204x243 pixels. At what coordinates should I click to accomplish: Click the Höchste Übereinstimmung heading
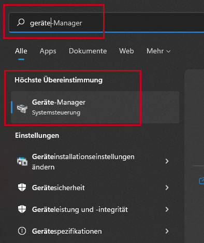(59, 80)
